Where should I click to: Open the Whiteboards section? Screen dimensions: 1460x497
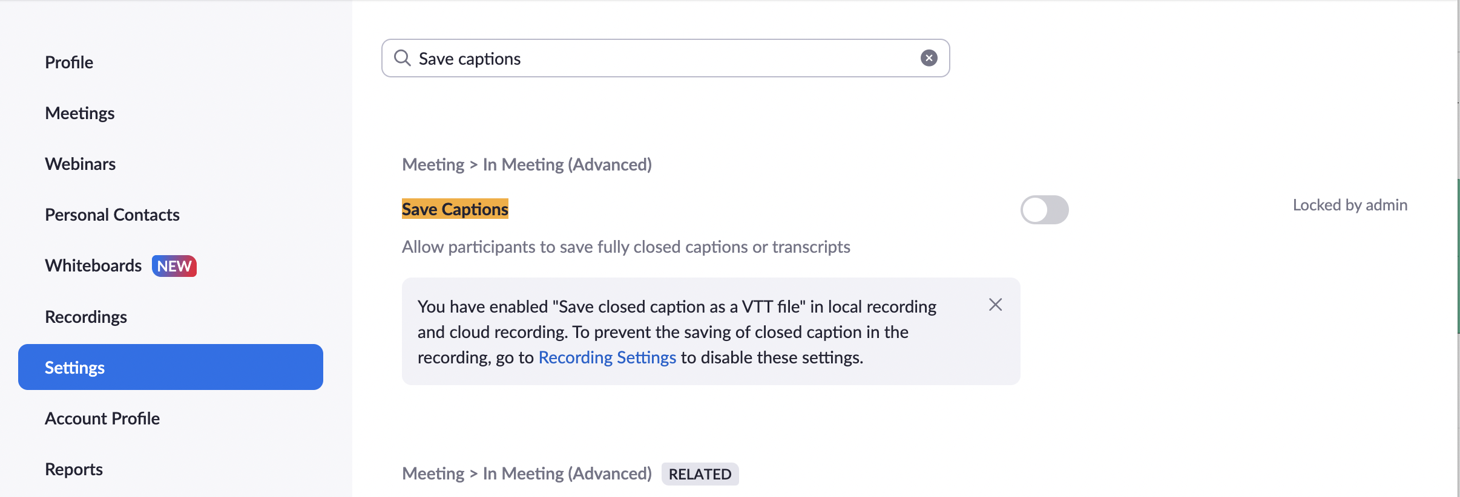point(93,265)
